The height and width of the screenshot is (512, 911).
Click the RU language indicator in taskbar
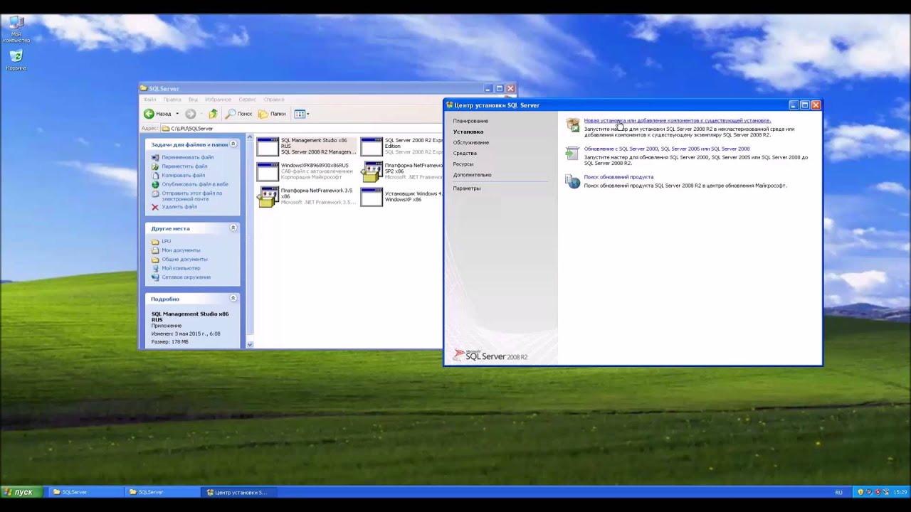pyautogui.click(x=838, y=492)
